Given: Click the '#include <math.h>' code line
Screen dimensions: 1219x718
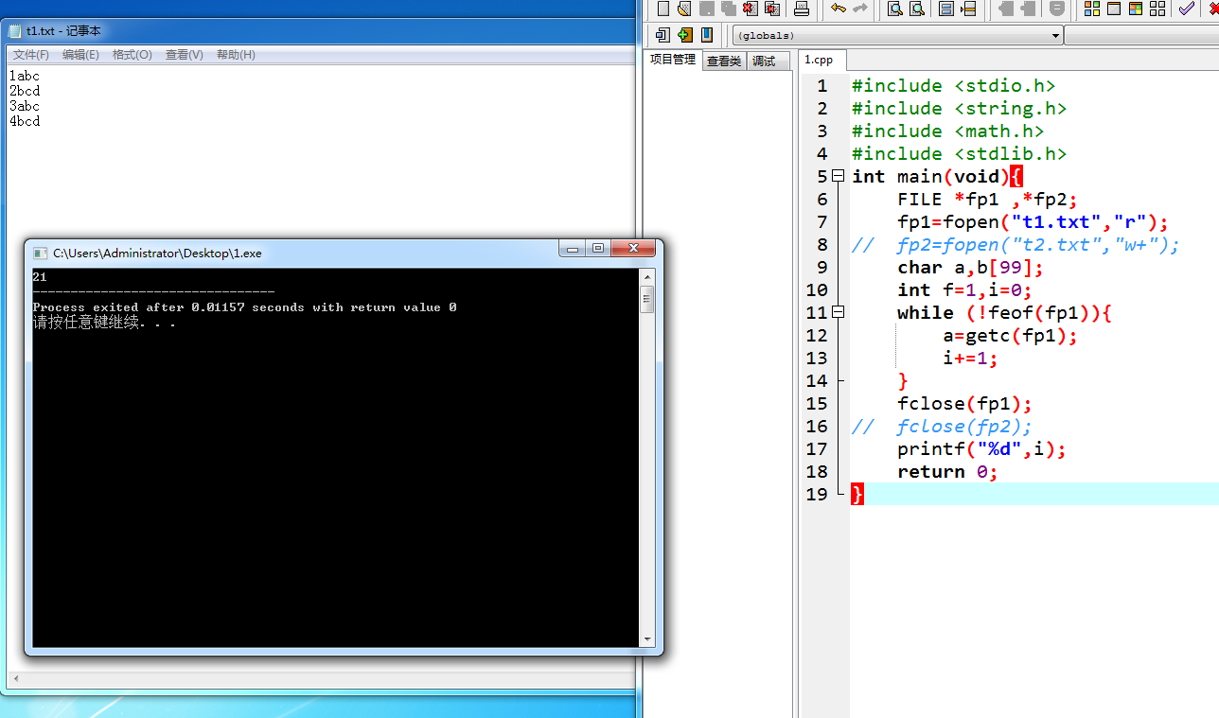Looking at the screenshot, I should [x=947, y=131].
